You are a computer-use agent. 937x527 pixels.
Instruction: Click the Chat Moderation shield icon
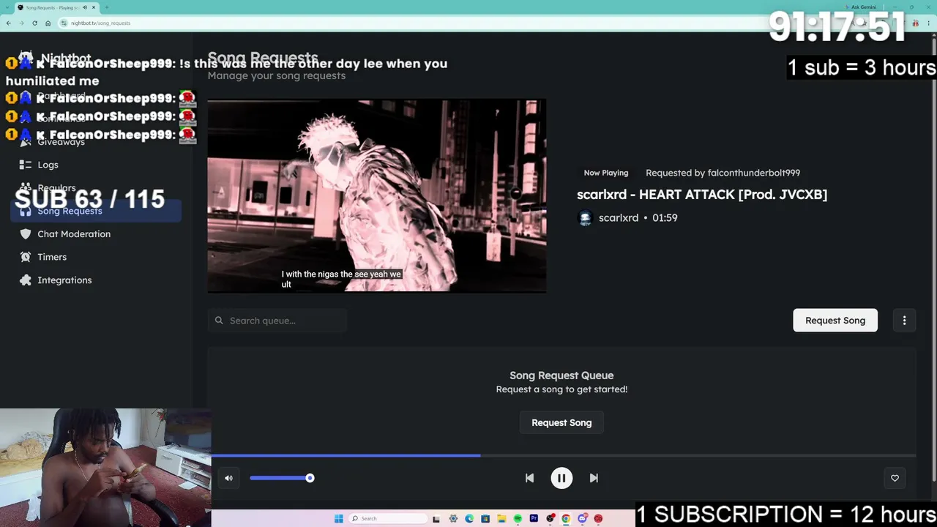point(26,234)
